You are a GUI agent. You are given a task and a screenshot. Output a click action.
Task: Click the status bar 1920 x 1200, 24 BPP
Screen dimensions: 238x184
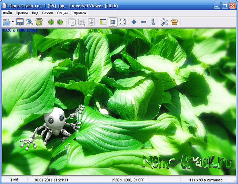point(128,180)
